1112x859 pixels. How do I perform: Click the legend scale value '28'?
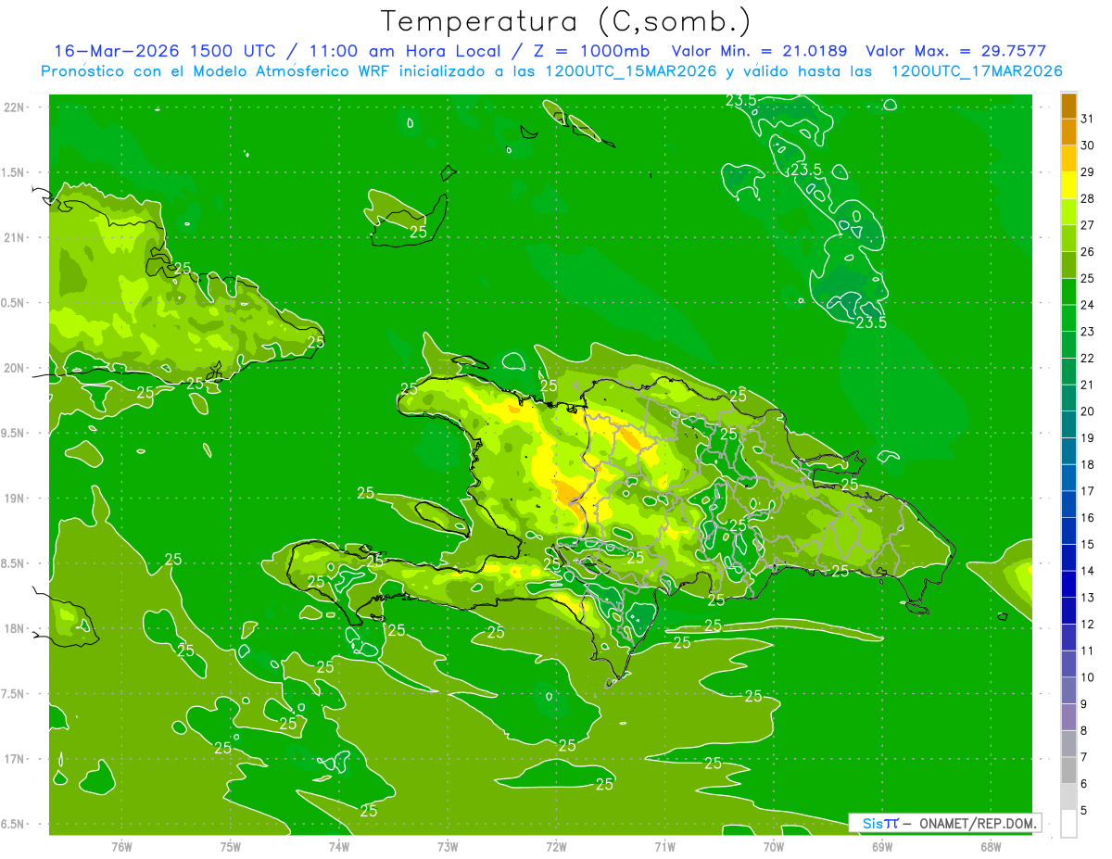click(x=1088, y=197)
